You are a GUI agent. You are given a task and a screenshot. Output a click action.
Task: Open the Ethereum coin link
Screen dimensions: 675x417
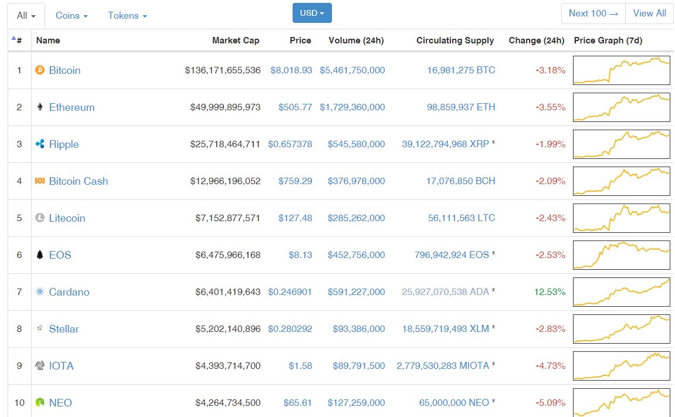tap(72, 107)
